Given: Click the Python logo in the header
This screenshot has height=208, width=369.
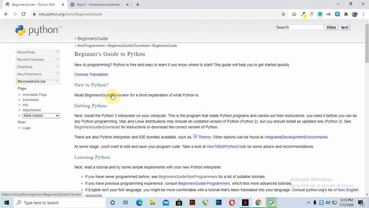Looking at the screenshot, I should pyautogui.click(x=37, y=30).
